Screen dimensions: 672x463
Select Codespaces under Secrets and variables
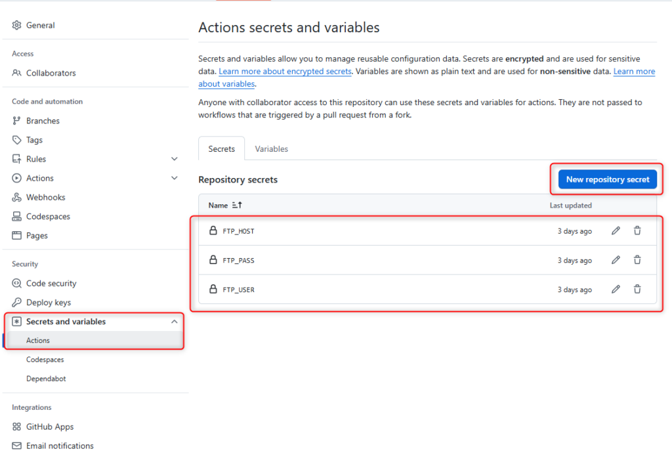[45, 360]
